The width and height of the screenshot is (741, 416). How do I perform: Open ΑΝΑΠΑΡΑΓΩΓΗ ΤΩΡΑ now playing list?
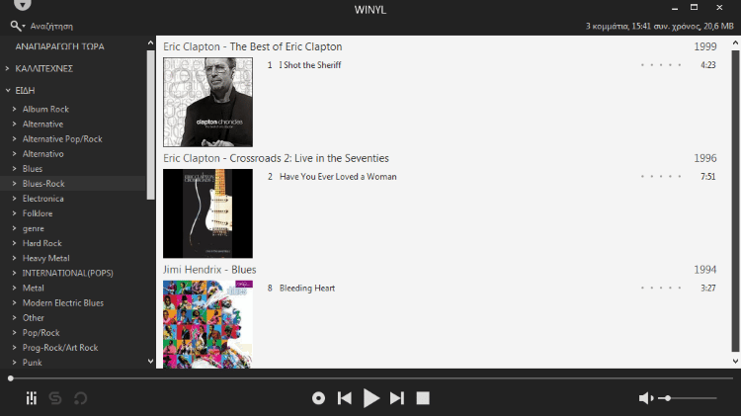tap(59, 46)
